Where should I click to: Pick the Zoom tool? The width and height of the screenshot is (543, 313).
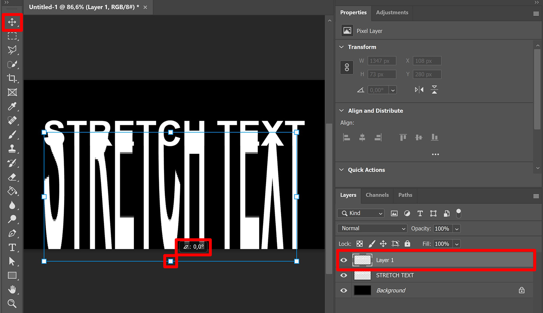(x=12, y=303)
